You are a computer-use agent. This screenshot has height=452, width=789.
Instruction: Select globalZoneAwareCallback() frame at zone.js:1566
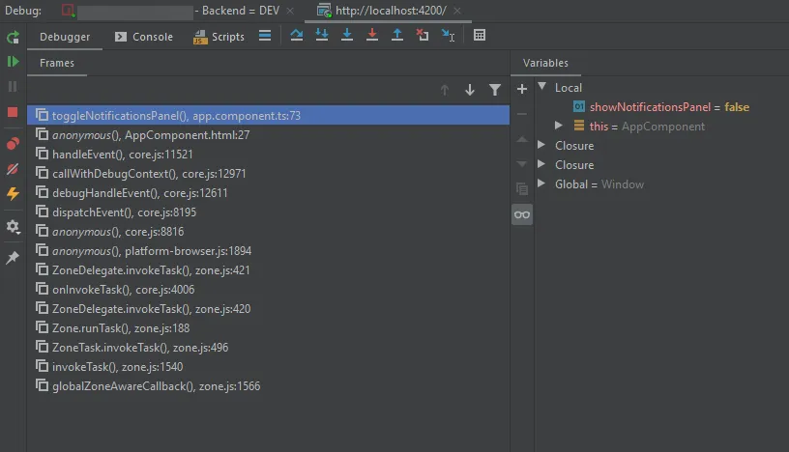tap(268, 385)
